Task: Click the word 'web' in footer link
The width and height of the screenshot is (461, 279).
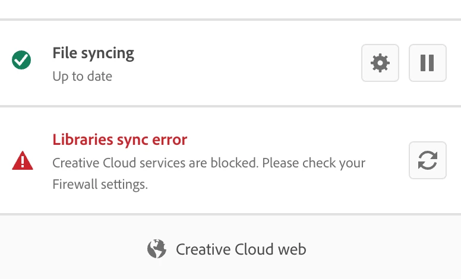Action: coord(291,249)
